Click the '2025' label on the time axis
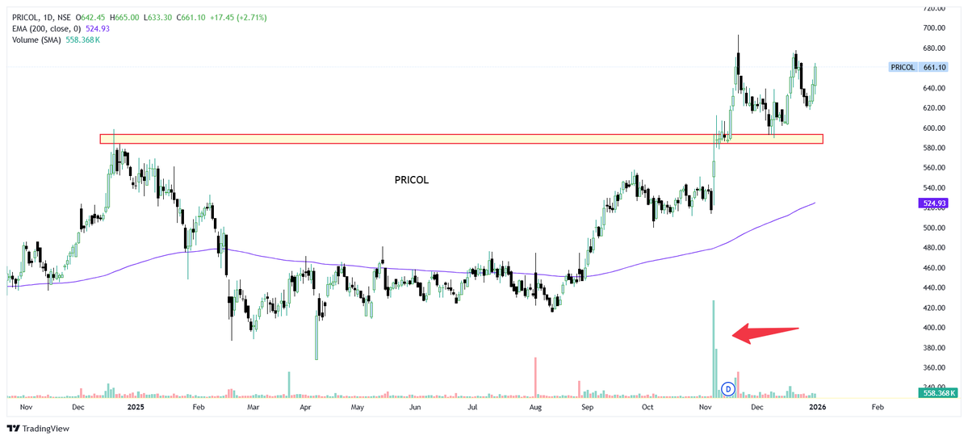This screenshot has width=968, height=440. pyautogui.click(x=135, y=407)
